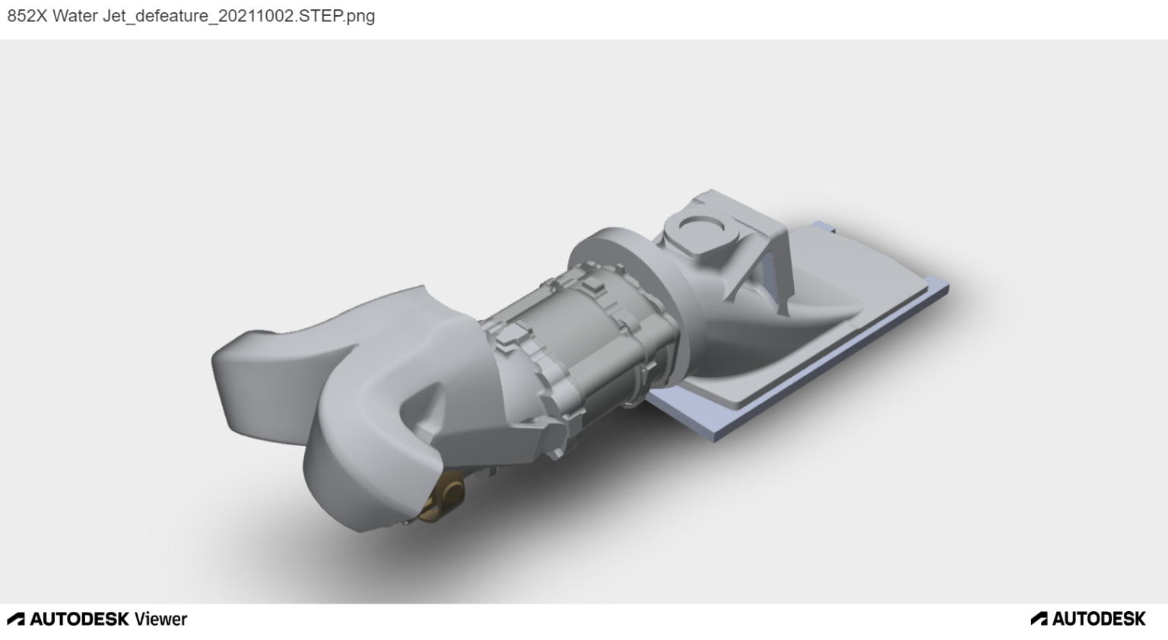
Task: Click the Autodesk 'A' mark at bottom right
Action: (1039, 619)
